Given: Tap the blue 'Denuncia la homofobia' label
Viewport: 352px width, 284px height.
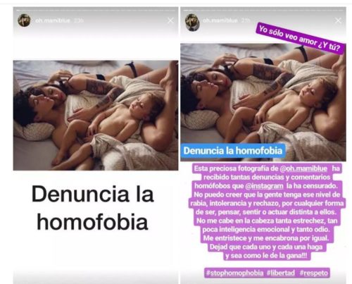Looking at the screenshot, I should (x=233, y=151).
